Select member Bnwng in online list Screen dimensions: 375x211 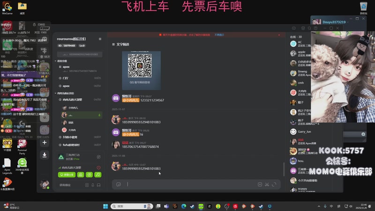[300, 73]
